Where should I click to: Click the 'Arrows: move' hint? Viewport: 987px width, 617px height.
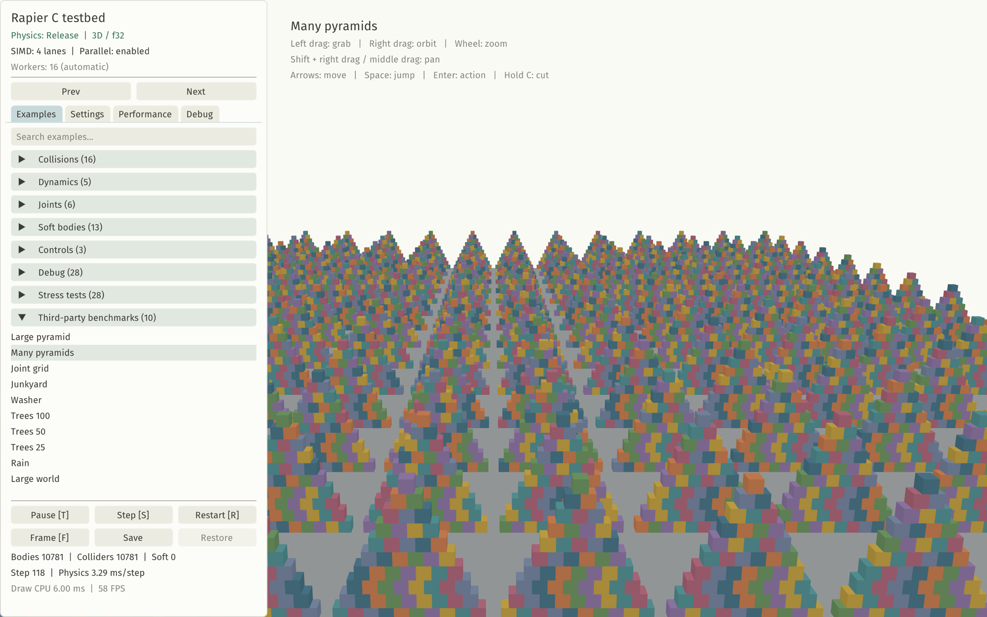(x=318, y=76)
